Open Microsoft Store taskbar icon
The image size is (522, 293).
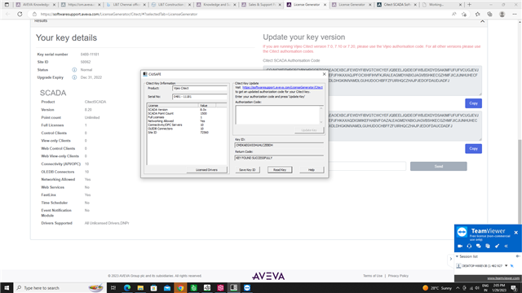[x=154, y=287]
